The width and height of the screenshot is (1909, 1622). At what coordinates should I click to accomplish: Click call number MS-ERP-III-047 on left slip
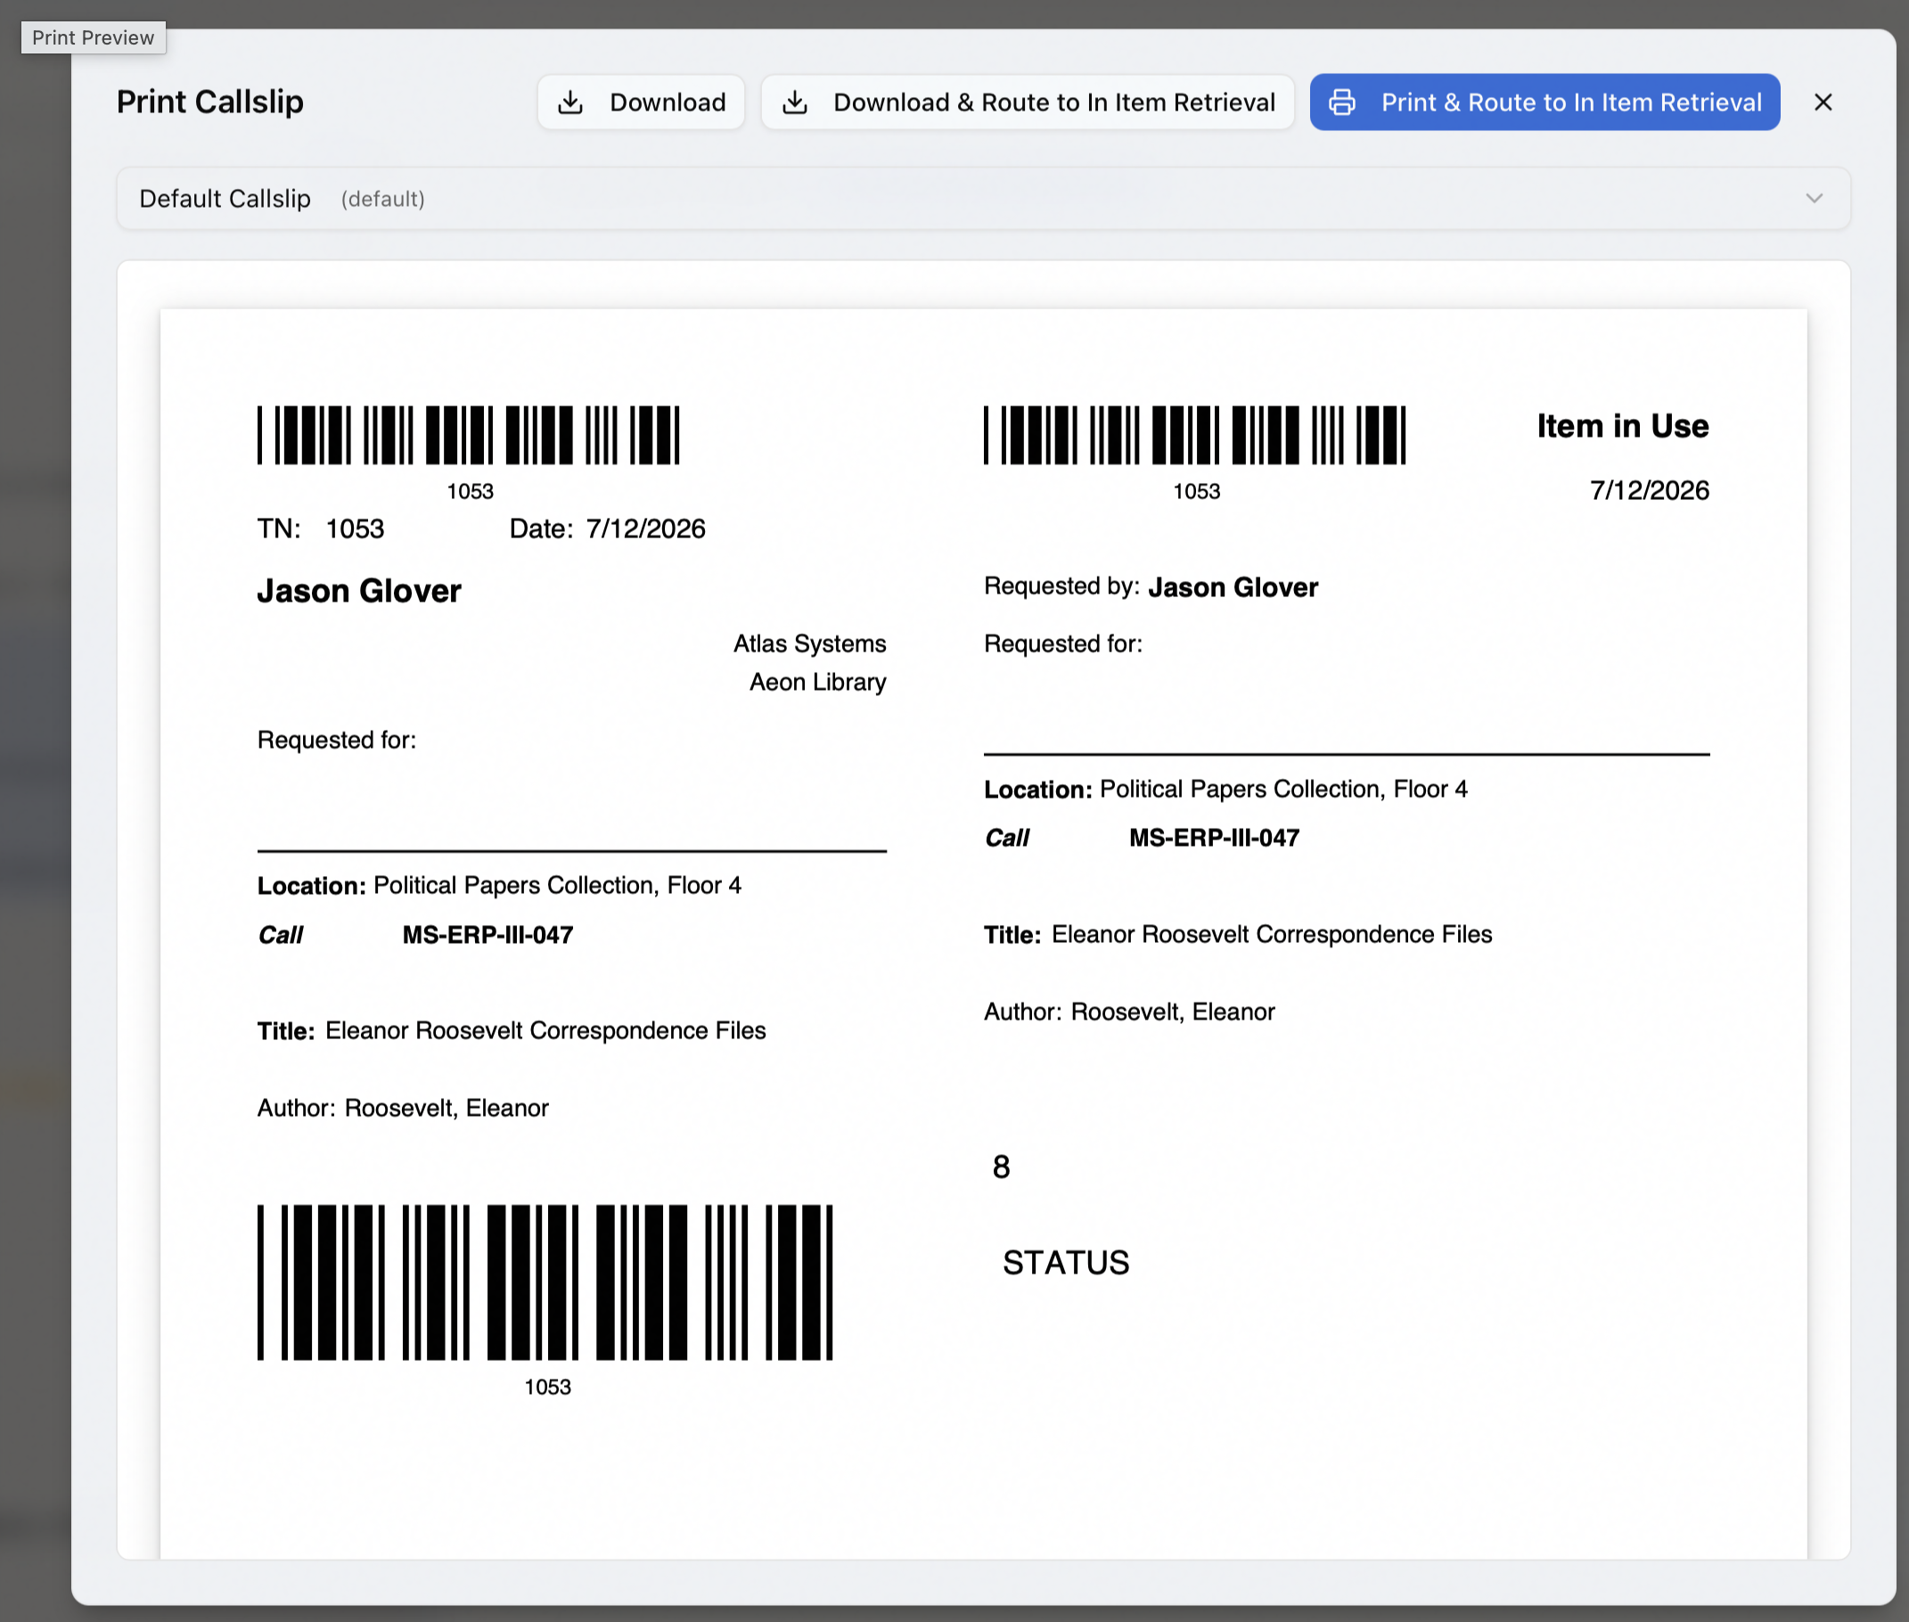tap(487, 935)
